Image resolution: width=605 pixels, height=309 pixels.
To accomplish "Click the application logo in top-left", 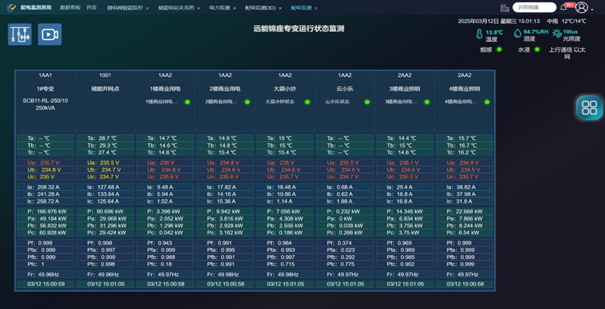I will (x=11, y=8).
